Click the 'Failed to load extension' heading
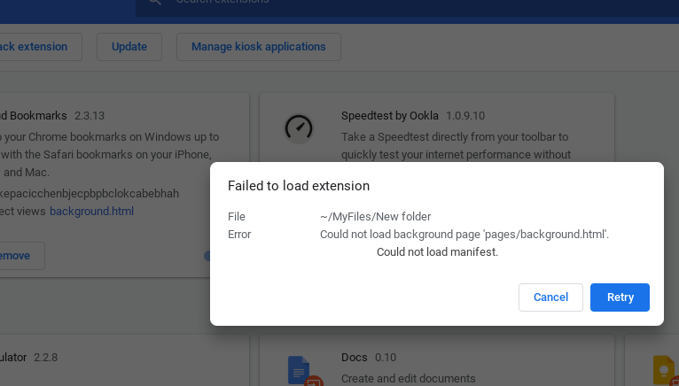The image size is (679, 386). coord(299,186)
